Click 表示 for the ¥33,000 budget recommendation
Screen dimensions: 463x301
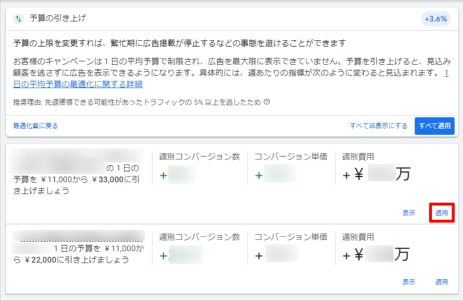click(x=408, y=213)
